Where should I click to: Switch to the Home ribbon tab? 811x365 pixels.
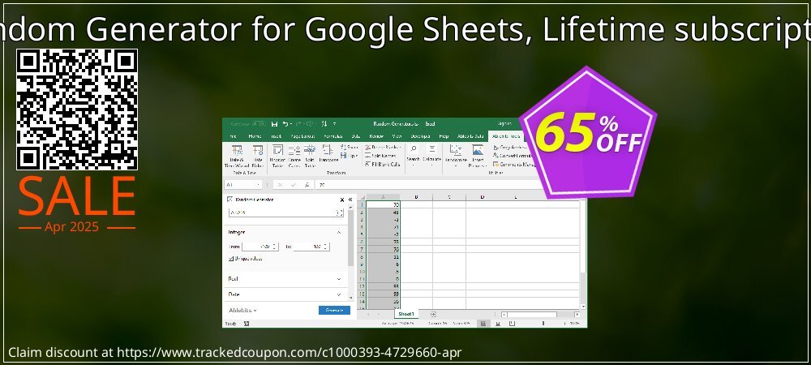255,136
